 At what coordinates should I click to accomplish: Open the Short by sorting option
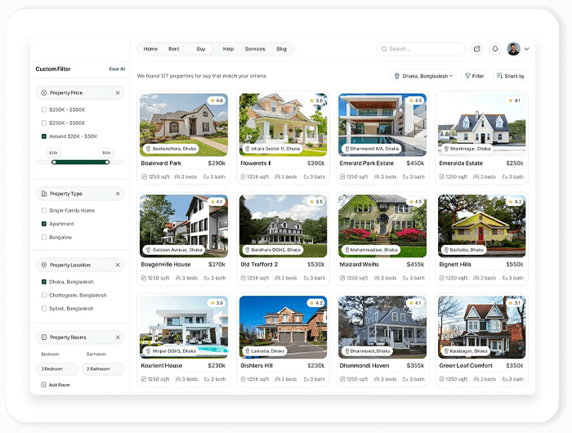coord(510,76)
